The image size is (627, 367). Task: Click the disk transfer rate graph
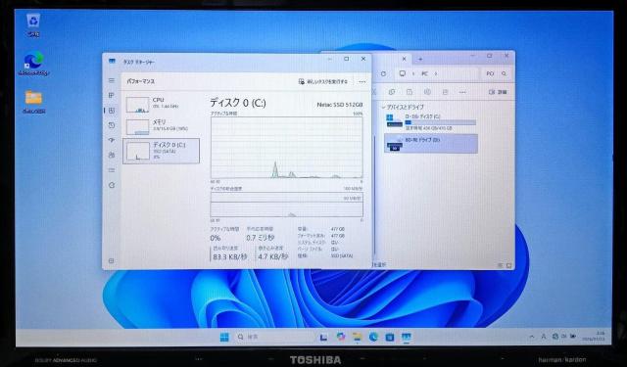tap(287, 205)
